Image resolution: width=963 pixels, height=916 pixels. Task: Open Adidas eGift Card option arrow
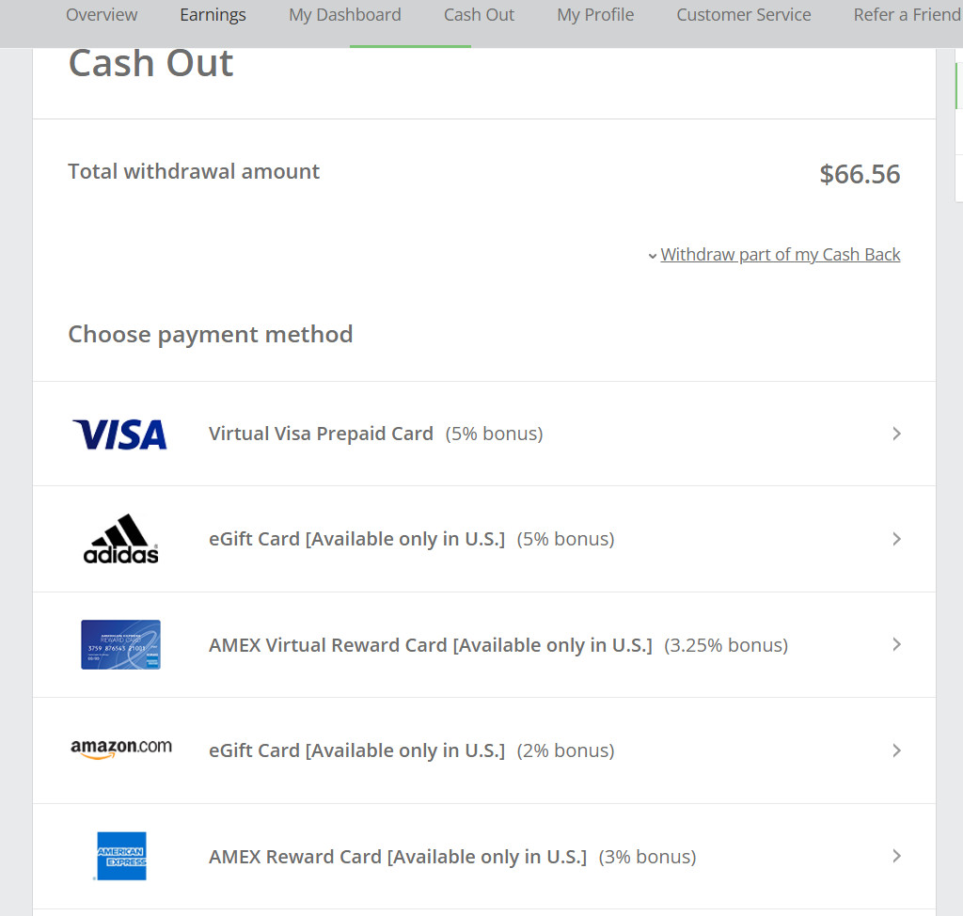896,539
